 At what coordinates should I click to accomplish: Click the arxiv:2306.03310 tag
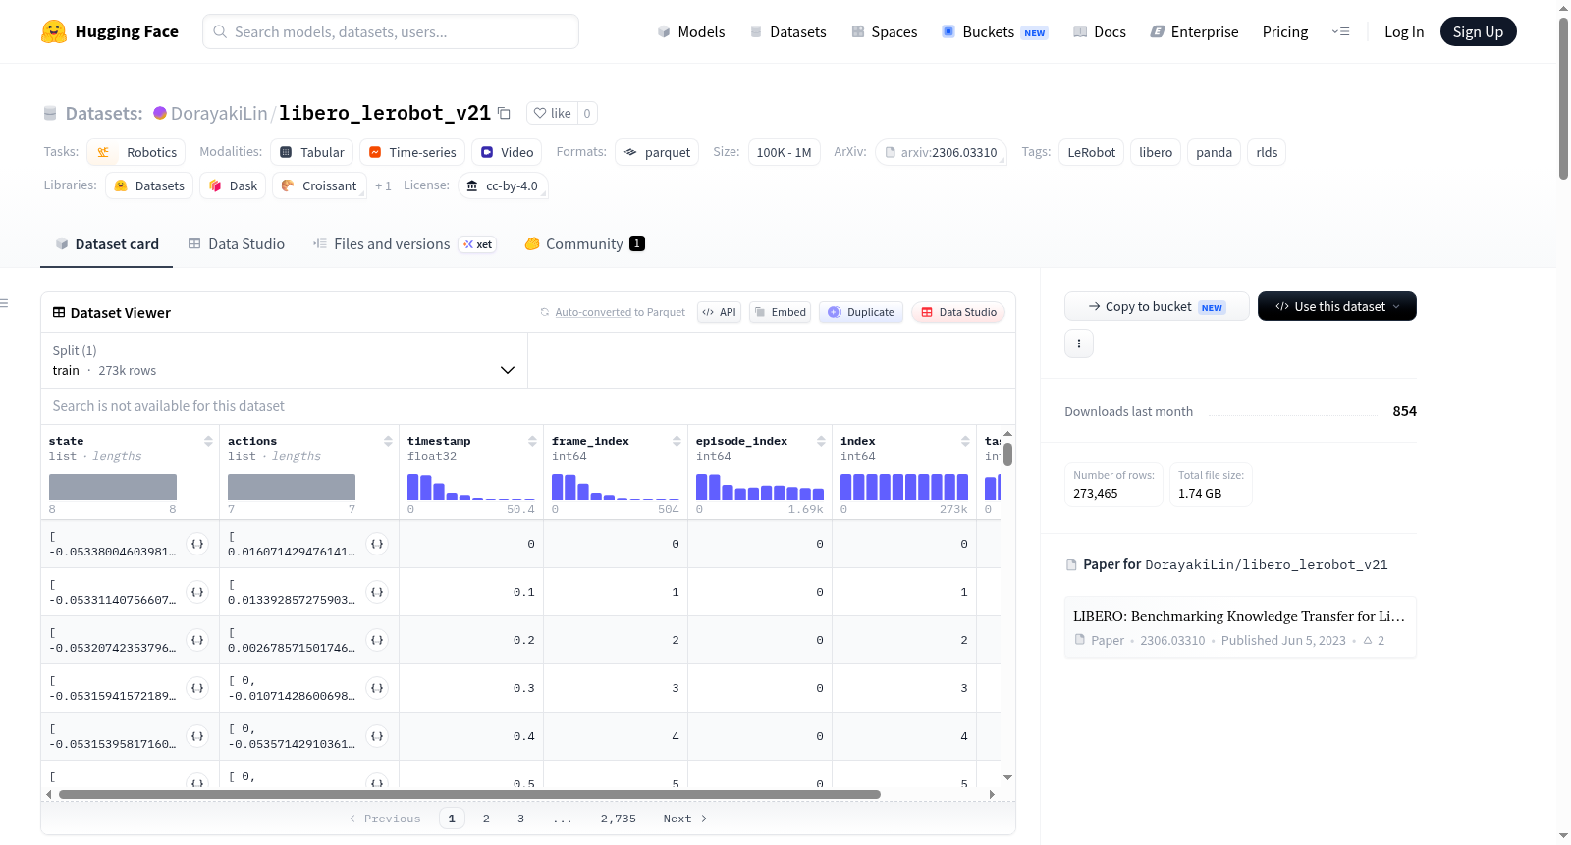point(941,152)
